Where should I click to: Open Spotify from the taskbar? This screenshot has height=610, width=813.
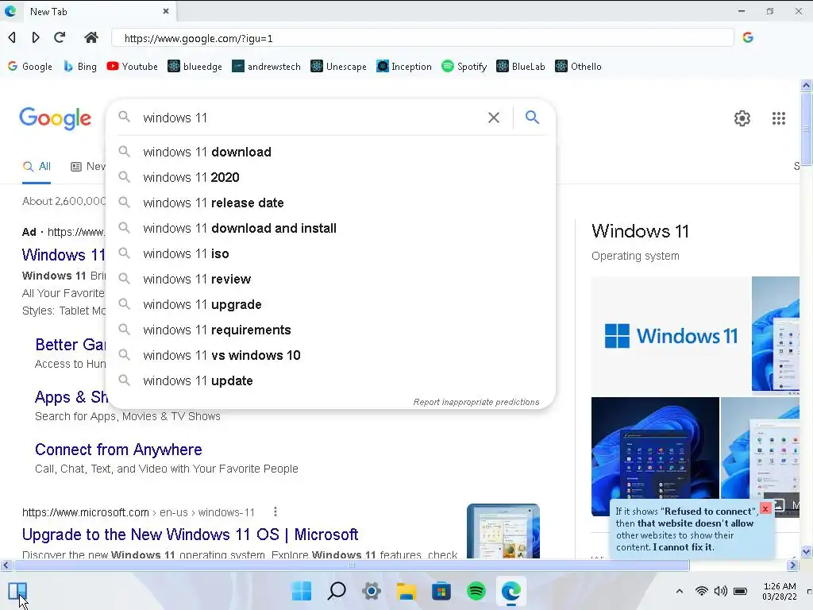476,591
